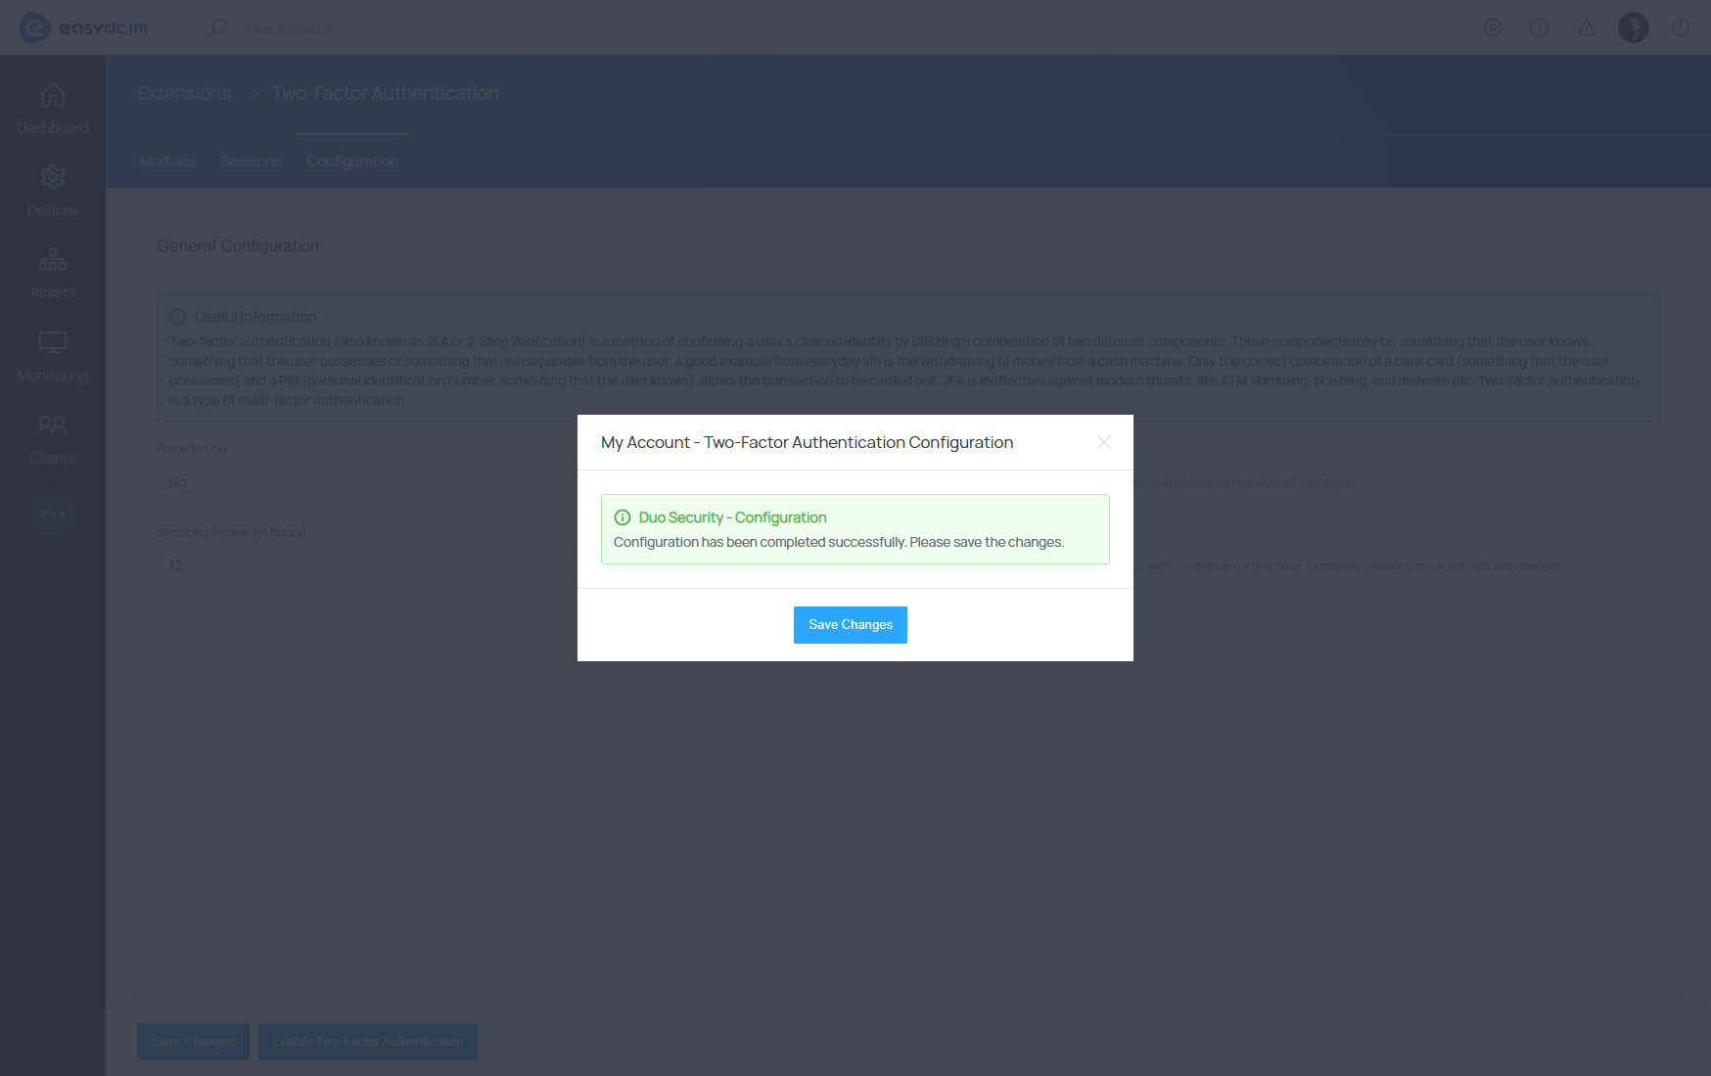The image size is (1711, 1076).
Task: Go to Extensions breadcrumb
Action: [x=184, y=93]
